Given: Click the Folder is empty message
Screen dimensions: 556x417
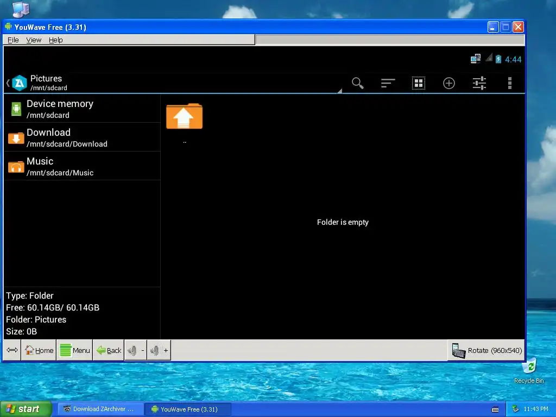Looking at the screenshot, I should (x=343, y=222).
